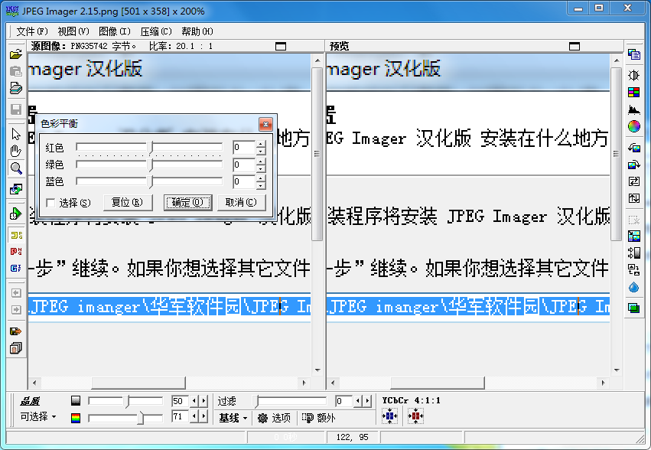Flip image horizontally icon

634,181
